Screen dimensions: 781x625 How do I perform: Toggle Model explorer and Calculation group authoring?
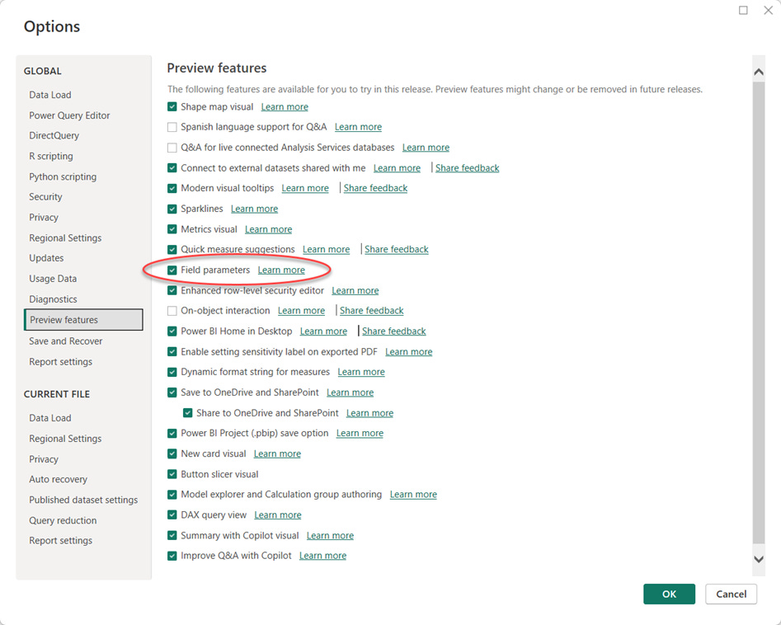(172, 495)
